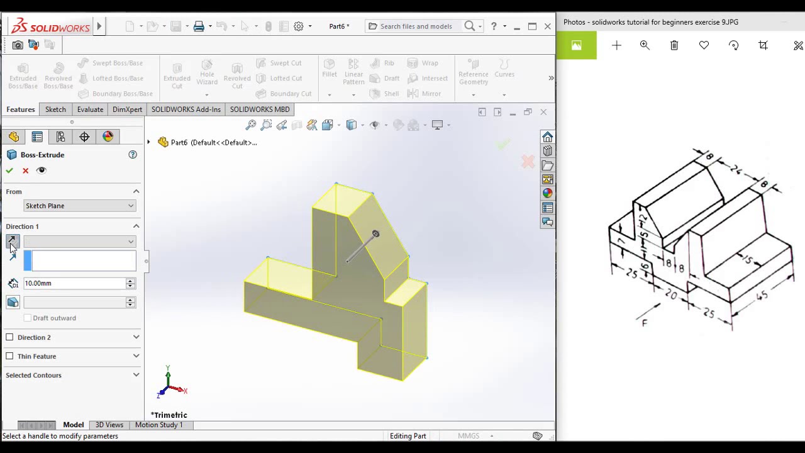Image resolution: width=805 pixels, height=453 pixels.
Task: Expand the CommandManager overflow arrows
Action: click(551, 78)
